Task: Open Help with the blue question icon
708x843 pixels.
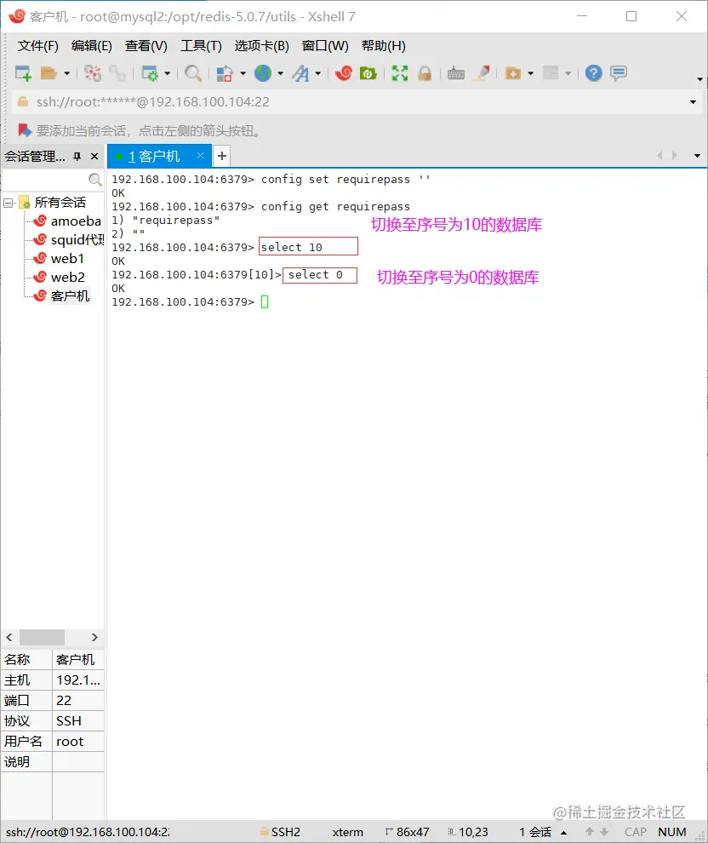Action: pyautogui.click(x=594, y=73)
